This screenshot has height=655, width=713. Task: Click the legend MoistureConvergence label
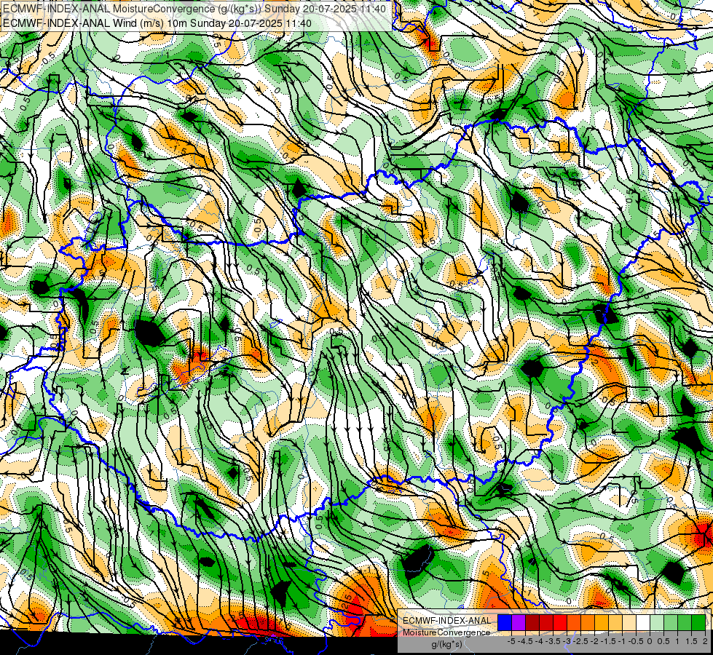click(446, 632)
